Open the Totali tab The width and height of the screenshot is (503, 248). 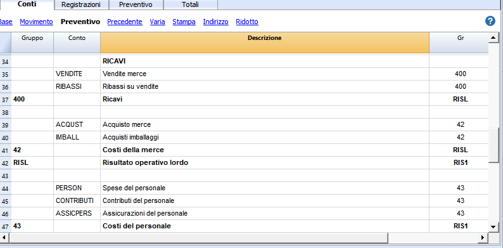pos(190,5)
